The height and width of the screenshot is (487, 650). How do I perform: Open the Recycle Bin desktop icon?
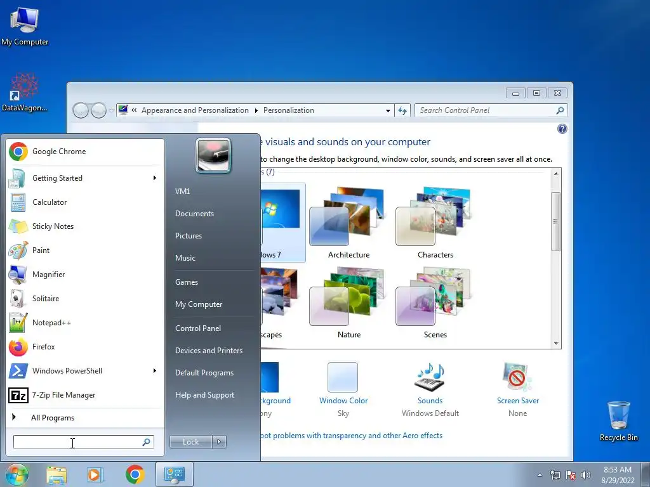[x=618, y=421]
